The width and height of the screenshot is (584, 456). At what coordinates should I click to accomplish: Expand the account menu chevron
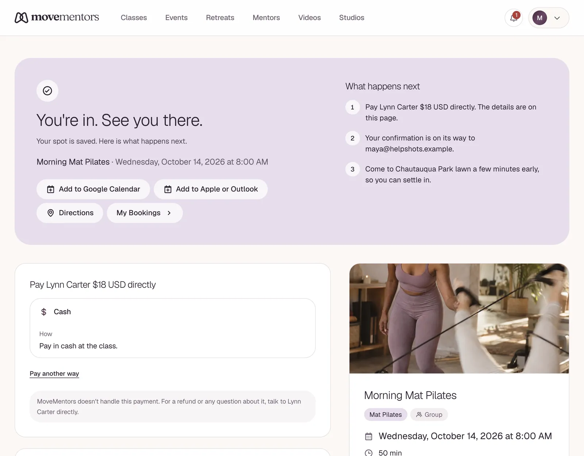point(557,18)
